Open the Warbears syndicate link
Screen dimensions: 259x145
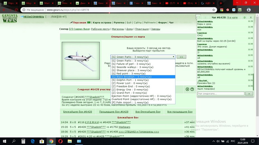point(124,127)
